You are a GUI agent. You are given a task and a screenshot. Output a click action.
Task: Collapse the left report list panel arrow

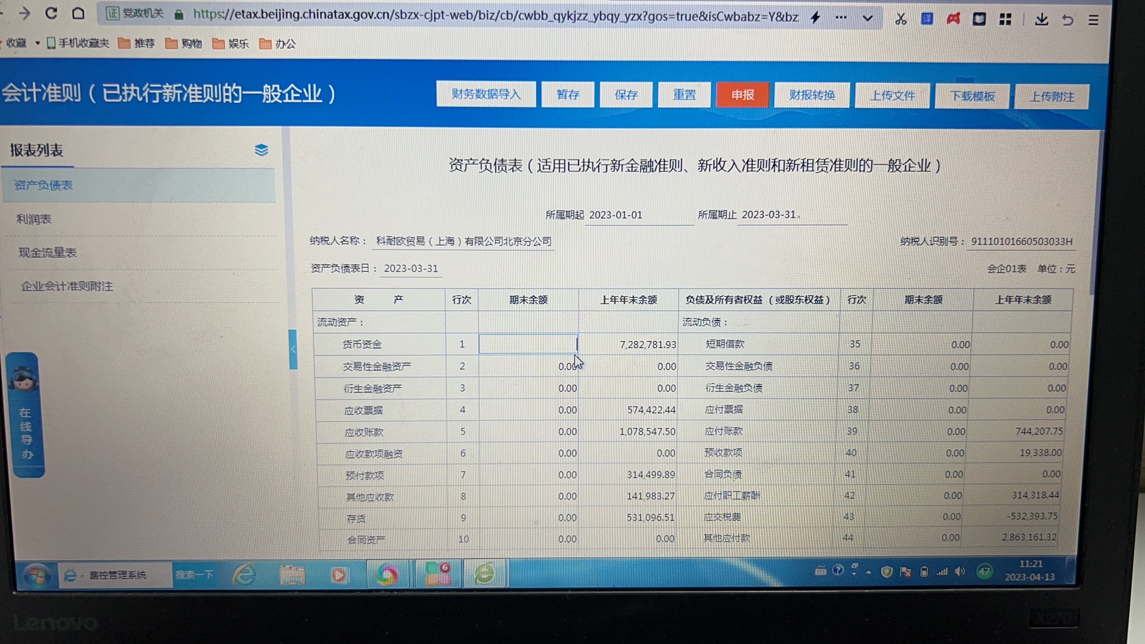[x=293, y=349]
